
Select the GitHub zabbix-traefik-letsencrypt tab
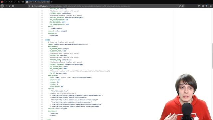click(x=37, y=2)
